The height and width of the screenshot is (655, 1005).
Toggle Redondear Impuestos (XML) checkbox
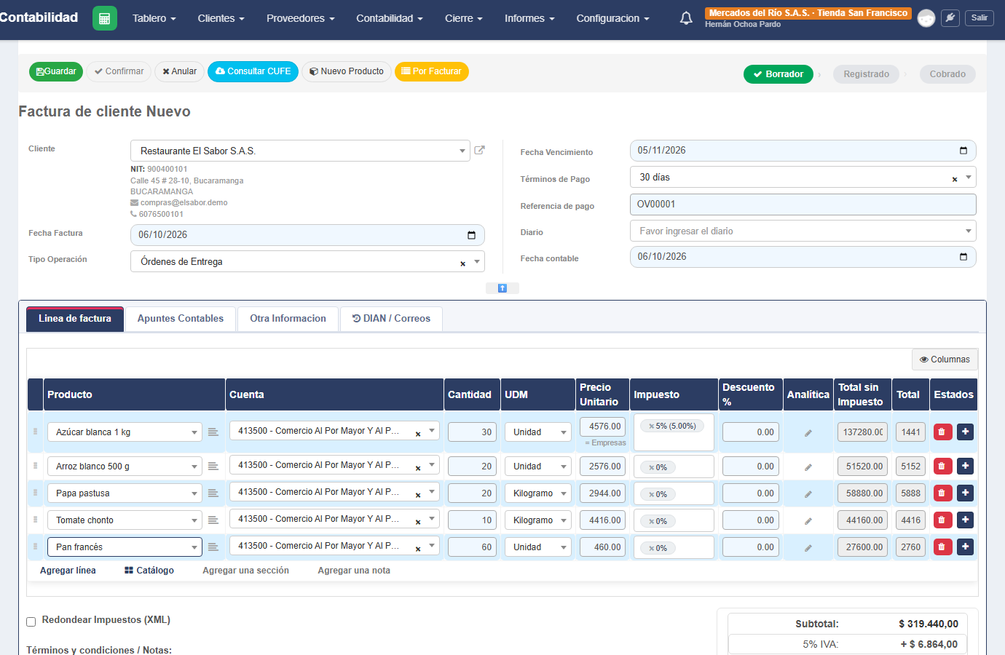click(31, 622)
